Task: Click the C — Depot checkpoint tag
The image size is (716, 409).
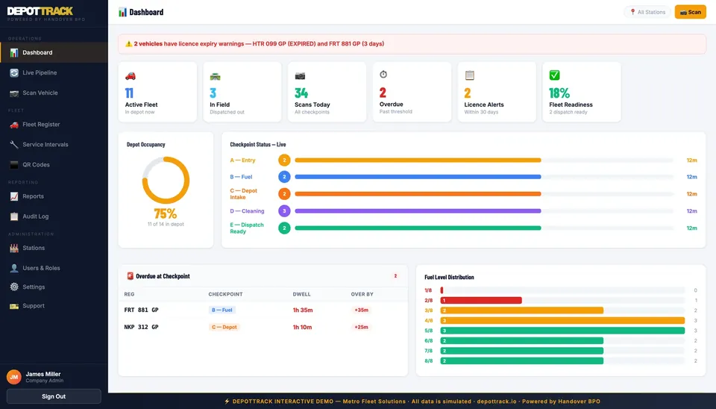Action: coord(224,327)
